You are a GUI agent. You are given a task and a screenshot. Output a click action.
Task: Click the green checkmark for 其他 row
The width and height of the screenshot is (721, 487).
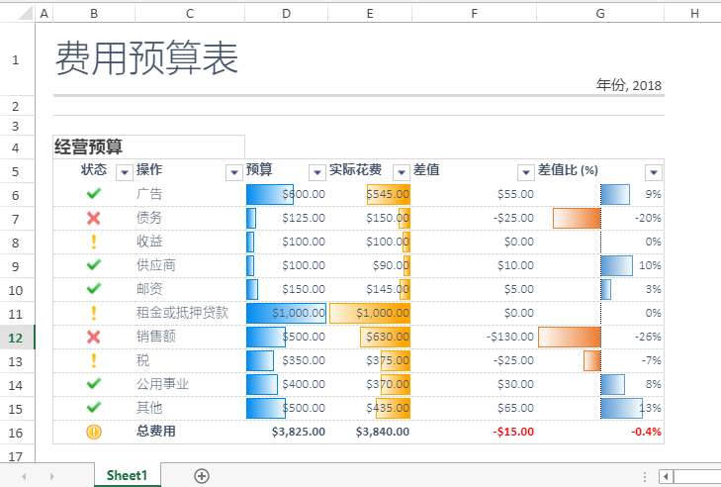tap(93, 408)
